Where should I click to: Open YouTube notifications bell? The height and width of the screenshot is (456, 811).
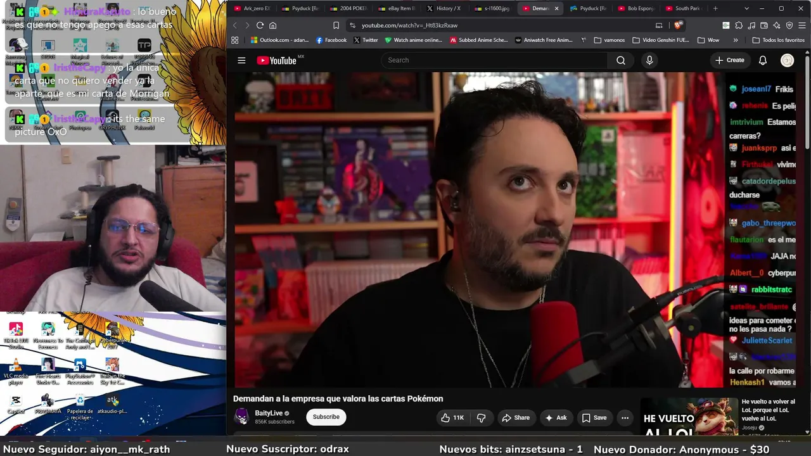click(x=763, y=60)
